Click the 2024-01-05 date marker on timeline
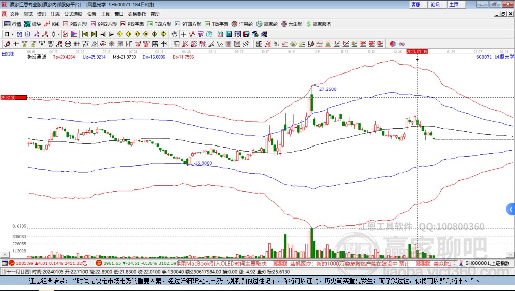Screen dimensions: 515x291 417,51
